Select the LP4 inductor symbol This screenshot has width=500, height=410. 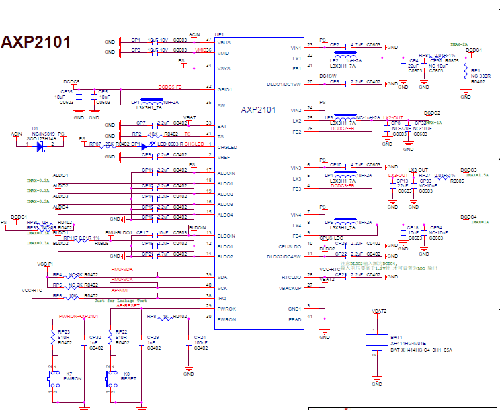pos(345,175)
